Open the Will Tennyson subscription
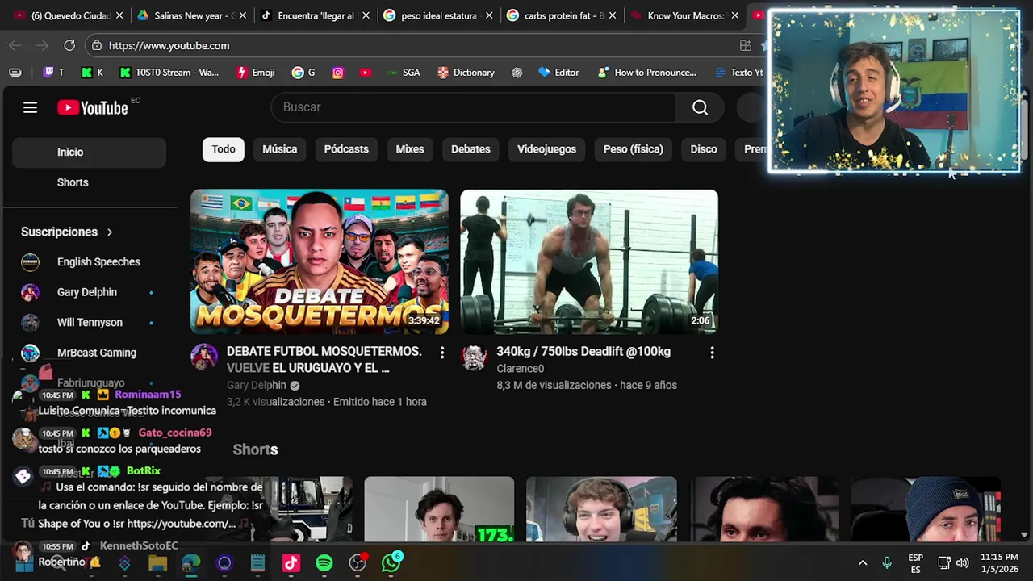Image resolution: width=1033 pixels, height=581 pixels. tap(89, 323)
